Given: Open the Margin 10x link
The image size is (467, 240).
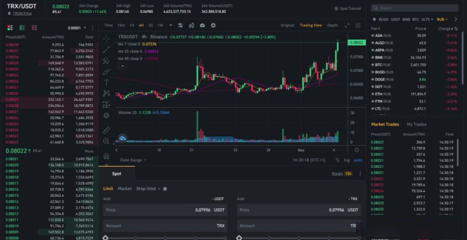Looking at the screenshot, I should [342, 174].
